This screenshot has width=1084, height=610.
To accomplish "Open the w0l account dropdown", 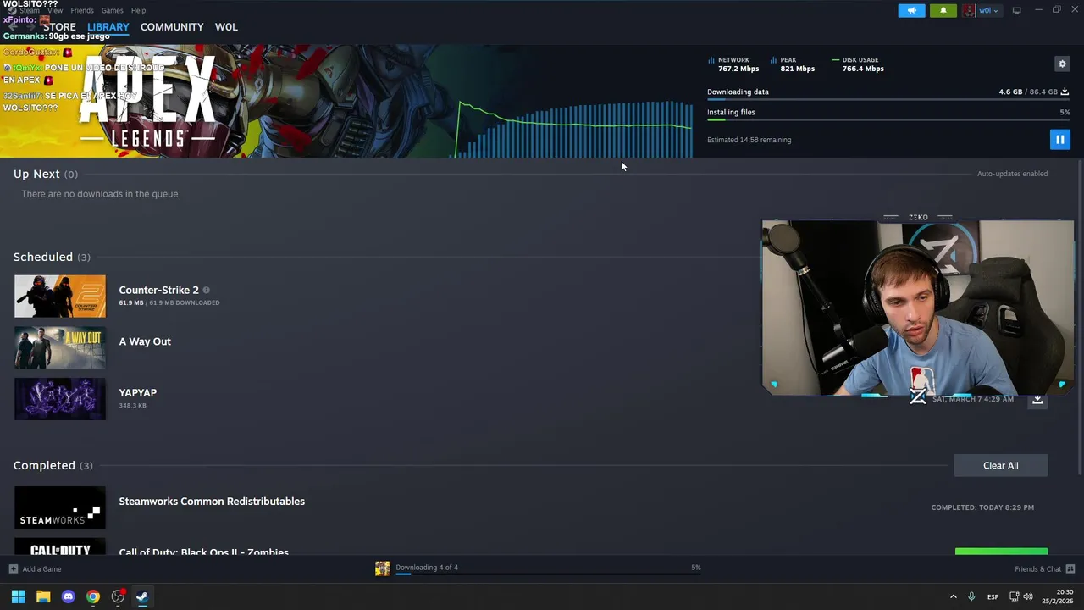I will (x=989, y=10).
